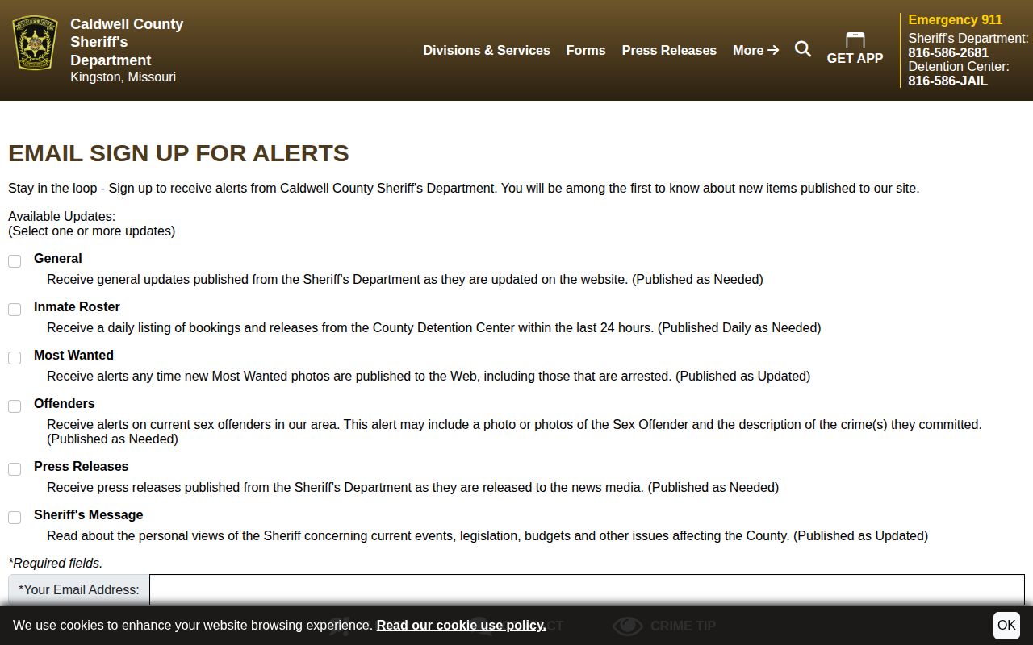Check the Sheriff's Message checkbox
This screenshot has height=645, width=1033.
coord(15,518)
